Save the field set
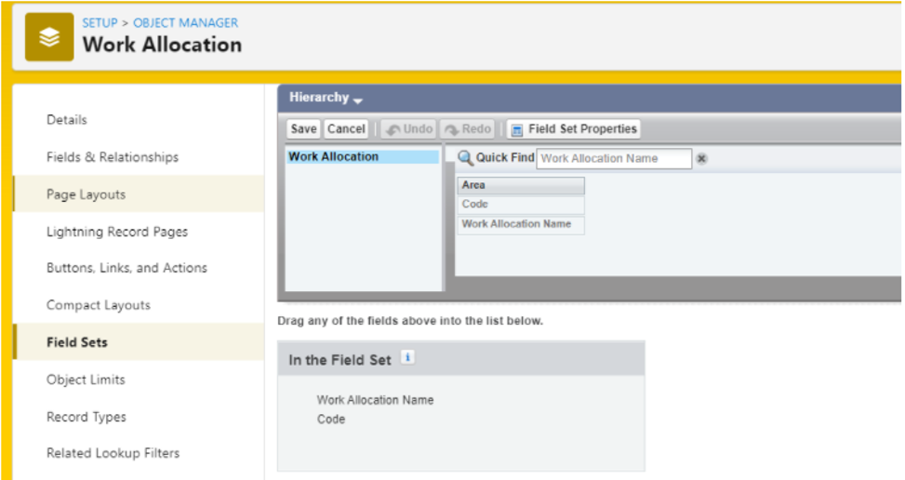Image resolution: width=905 pixels, height=480 pixels. 303,129
